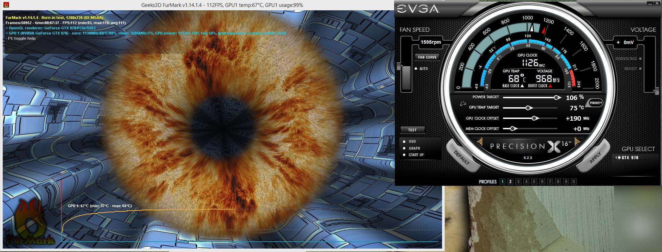This screenshot has height=252, width=662.
Task: Click the +190 MHz clock offset value
Action: pyautogui.click(x=577, y=118)
